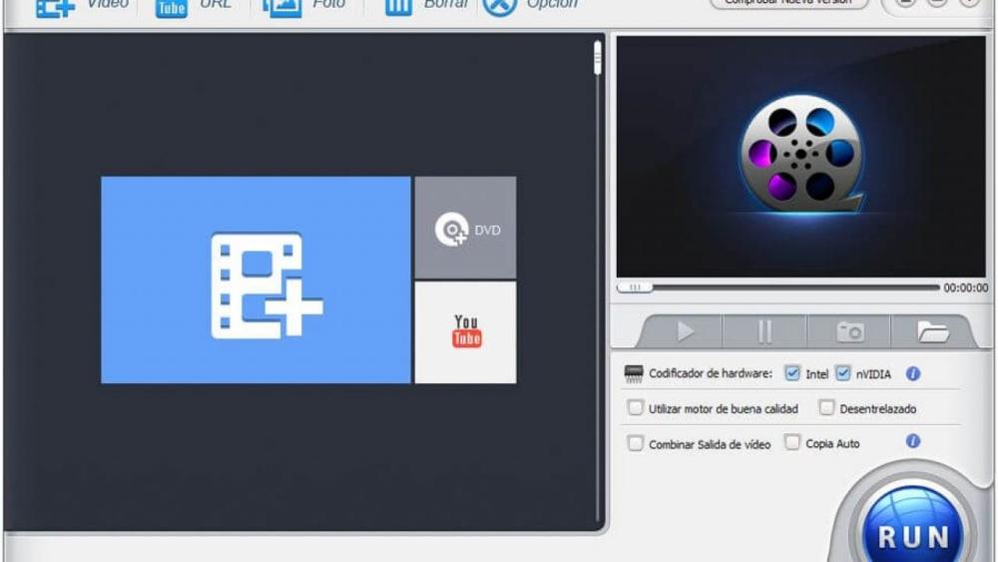Click the Borrar trash icon
The width and height of the screenshot is (998, 562).
pyautogui.click(x=399, y=8)
